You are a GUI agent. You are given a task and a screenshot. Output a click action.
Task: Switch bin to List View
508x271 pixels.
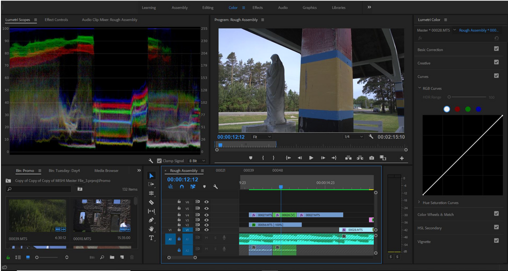pos(18,258)
